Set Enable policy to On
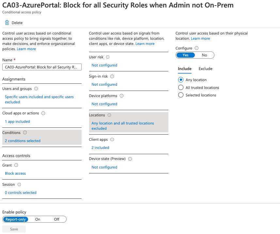The height and width of the screenshot is (234, 280). click(38, 219)
